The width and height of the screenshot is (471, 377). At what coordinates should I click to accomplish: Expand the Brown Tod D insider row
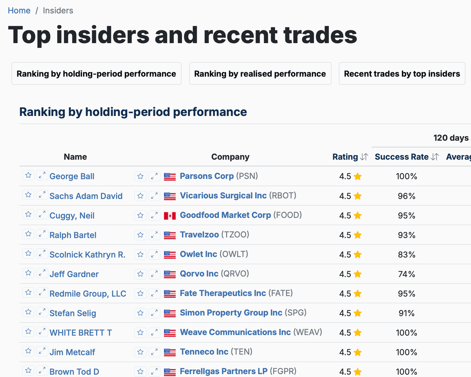[x=42, y=371]
